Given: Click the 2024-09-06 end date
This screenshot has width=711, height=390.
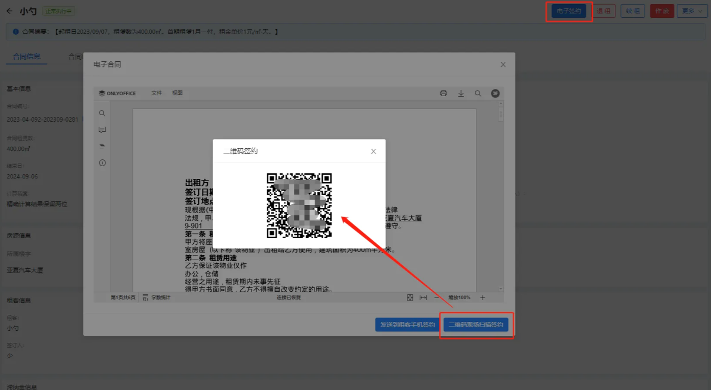Looking at the screenshot, I should [x=22, y=177].
